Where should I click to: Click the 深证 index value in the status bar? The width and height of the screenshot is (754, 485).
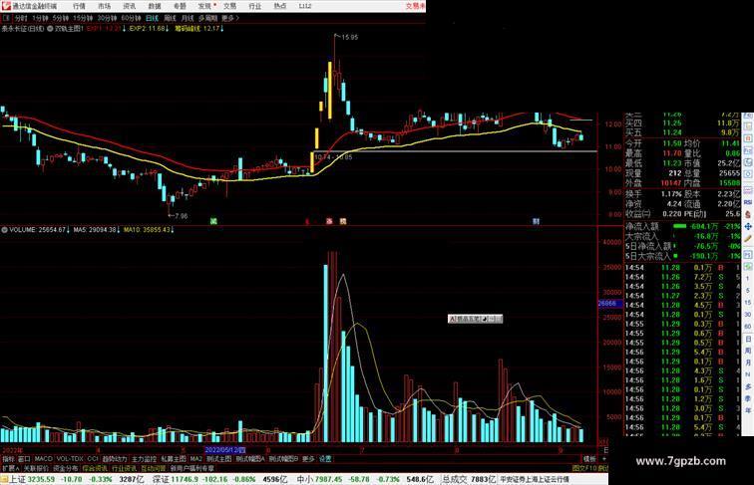coord(183,479)
